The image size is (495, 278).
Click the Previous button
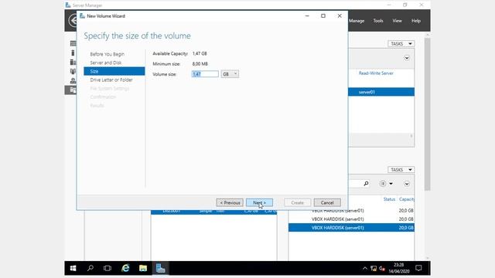[x=230, y=202]
